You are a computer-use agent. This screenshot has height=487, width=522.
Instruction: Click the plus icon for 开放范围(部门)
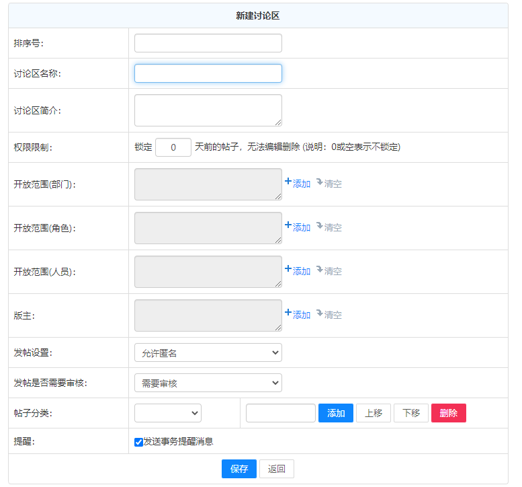288,182
